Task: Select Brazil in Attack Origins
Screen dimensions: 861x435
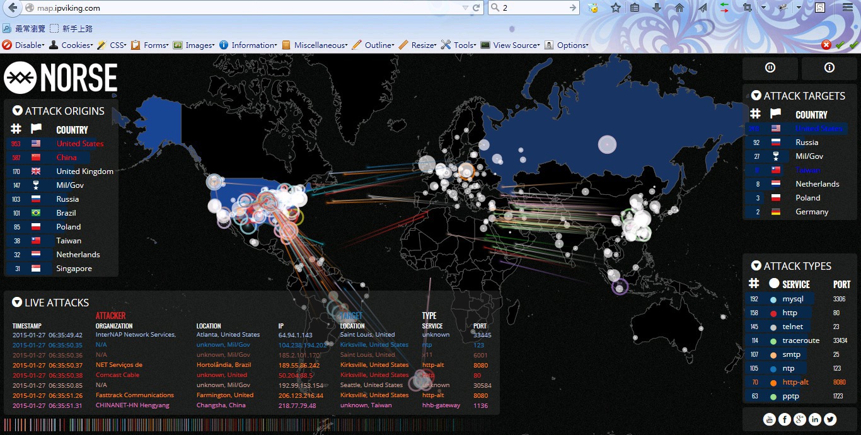Action: tap(61, 213)
